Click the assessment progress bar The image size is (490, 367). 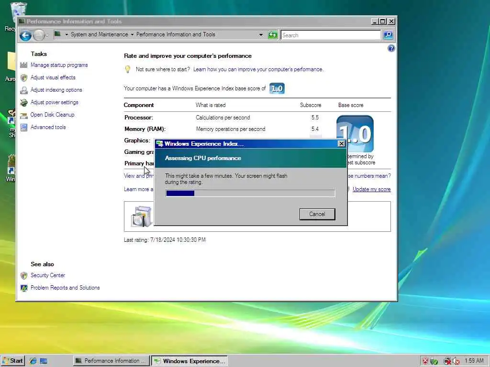pyautogui.click(x=250, y=193)
